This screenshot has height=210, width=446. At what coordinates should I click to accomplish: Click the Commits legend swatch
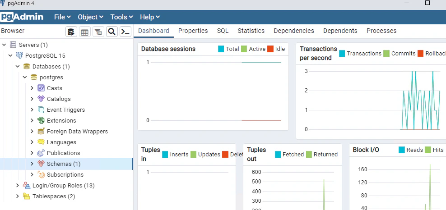click(x=386, y=53)
